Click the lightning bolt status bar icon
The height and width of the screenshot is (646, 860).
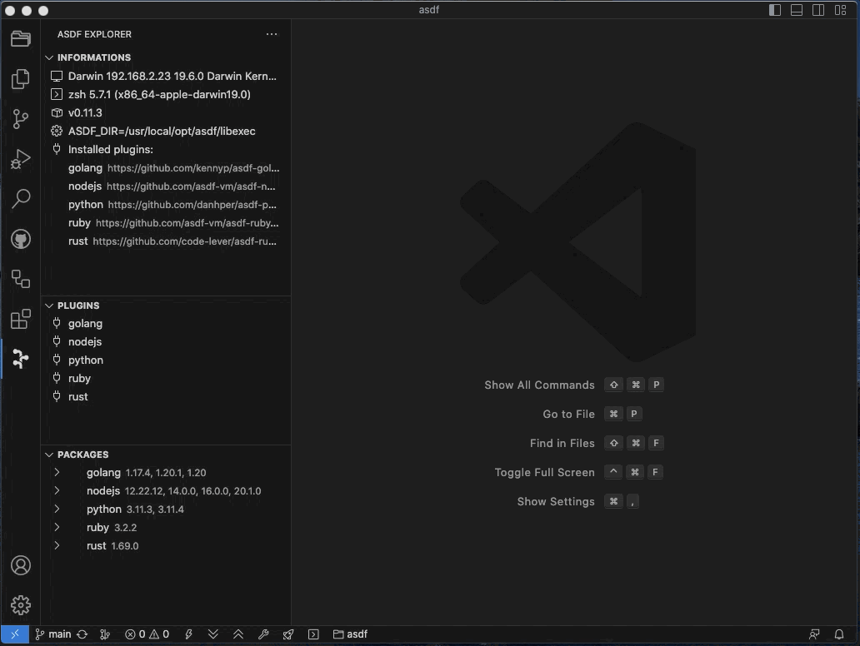(x=188, y=634)
